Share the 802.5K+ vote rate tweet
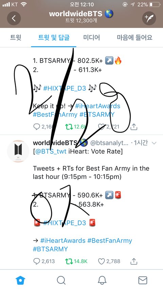This screenshot has width=163, height=291. [133, 127]
